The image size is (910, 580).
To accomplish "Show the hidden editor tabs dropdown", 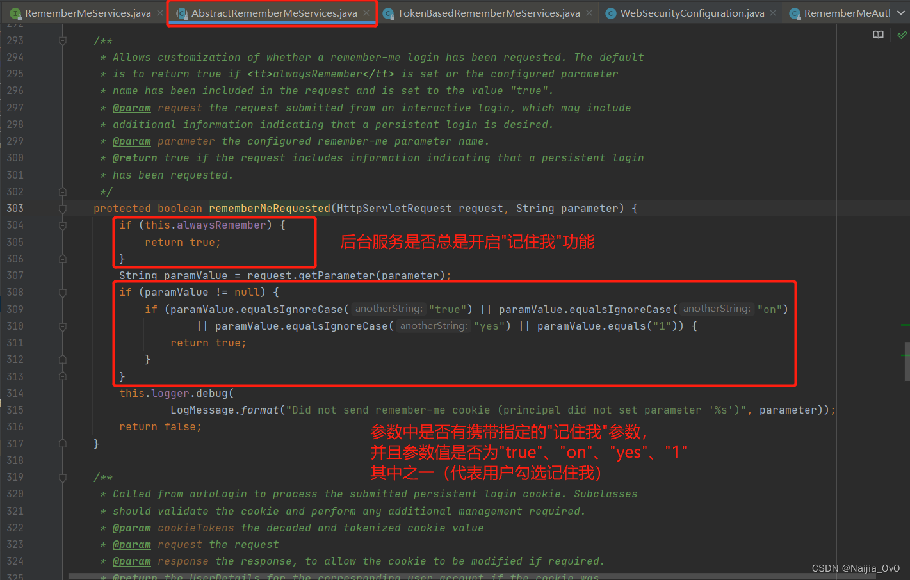I will (901, 13).
